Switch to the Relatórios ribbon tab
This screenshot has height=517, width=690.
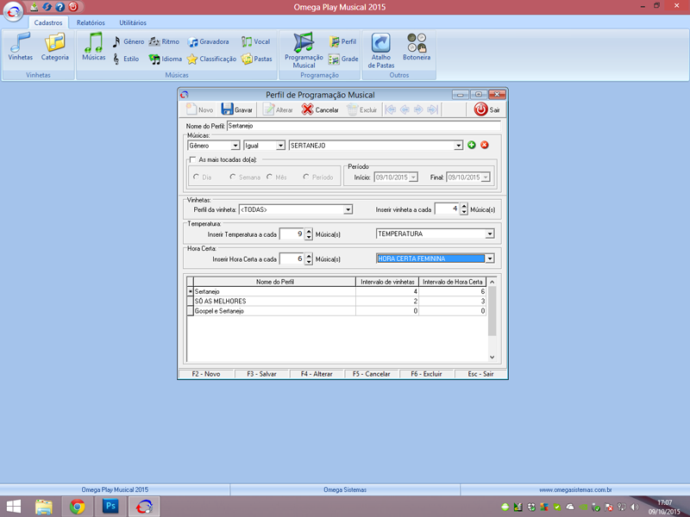click(x=91, y=22)
